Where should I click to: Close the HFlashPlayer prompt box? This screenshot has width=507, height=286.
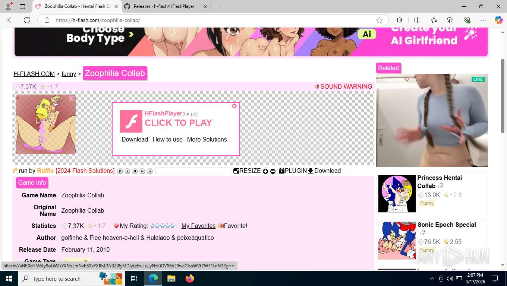click(234, 106)
